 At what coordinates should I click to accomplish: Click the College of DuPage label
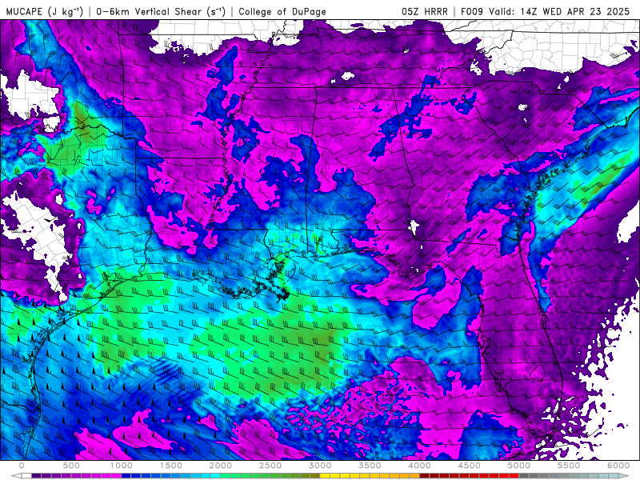point(282,11)
